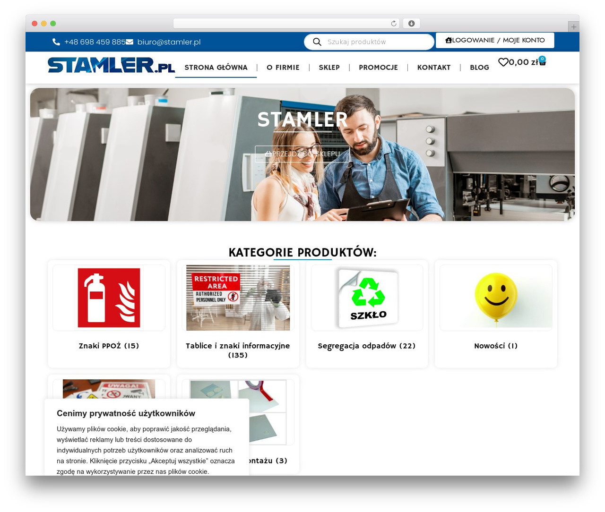Viewport: 605px width, 512px height.
Task: Click the KATEGORIE PRODUKTÓW heading
Action: point(302,252)
